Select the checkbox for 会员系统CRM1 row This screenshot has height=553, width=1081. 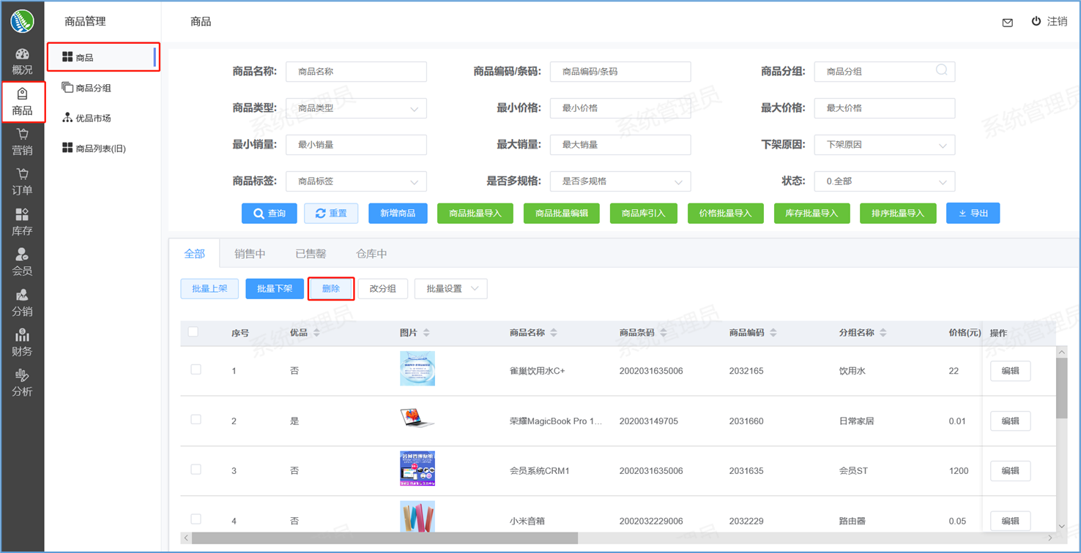click(196, 470)
